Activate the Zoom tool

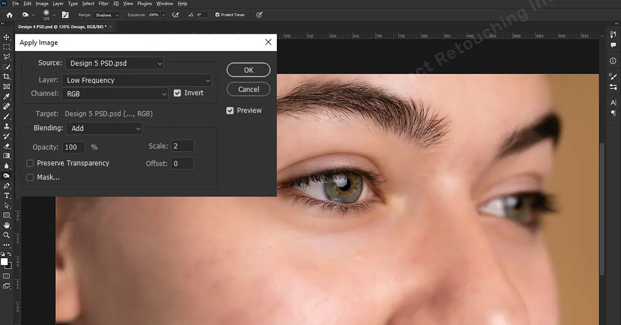[7, 234]
